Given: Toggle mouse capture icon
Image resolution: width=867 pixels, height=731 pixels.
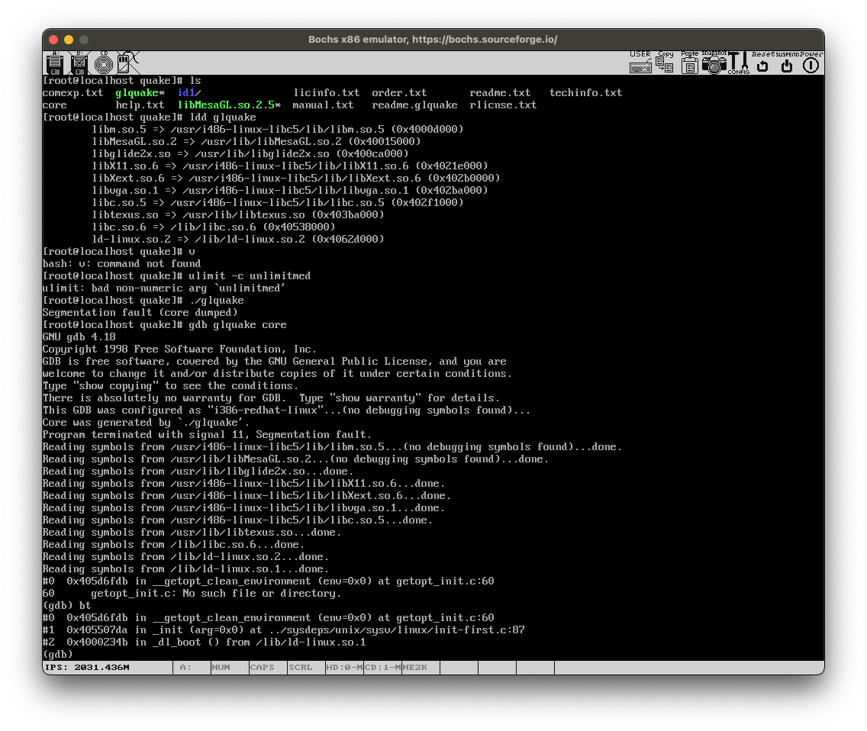Looking at the screenshot, I should coord(128,63).
